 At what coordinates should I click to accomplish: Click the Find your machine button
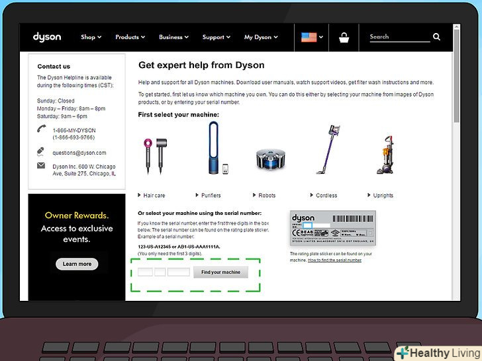(220, 272)
